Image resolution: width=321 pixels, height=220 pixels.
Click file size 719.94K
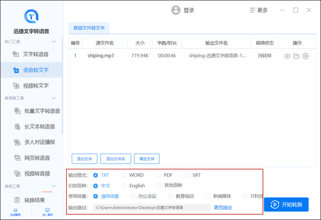point(140,56)
